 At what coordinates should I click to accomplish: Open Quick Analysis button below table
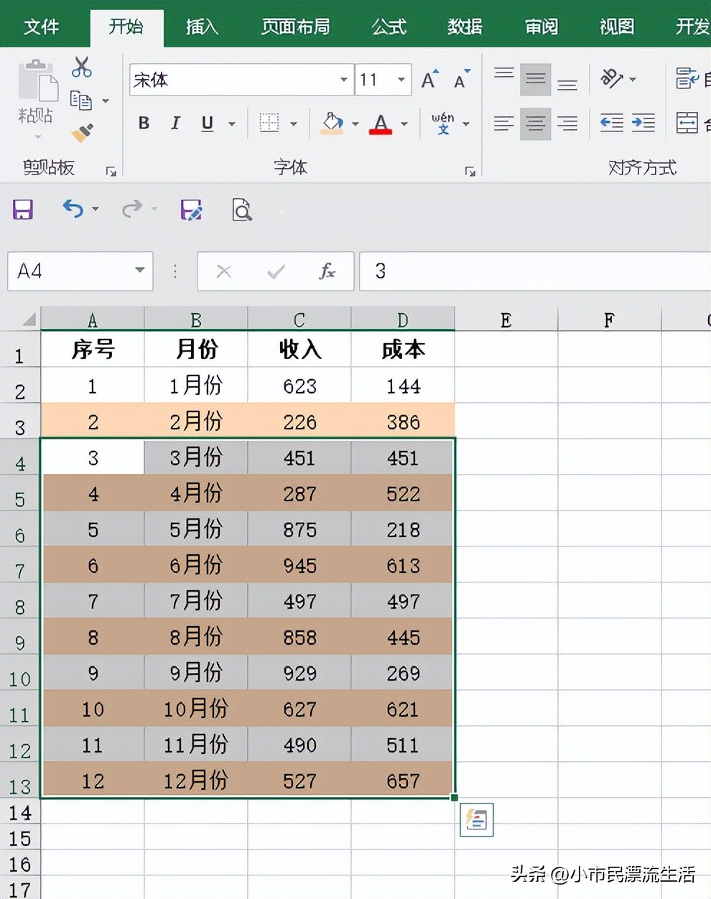(476, 819)
